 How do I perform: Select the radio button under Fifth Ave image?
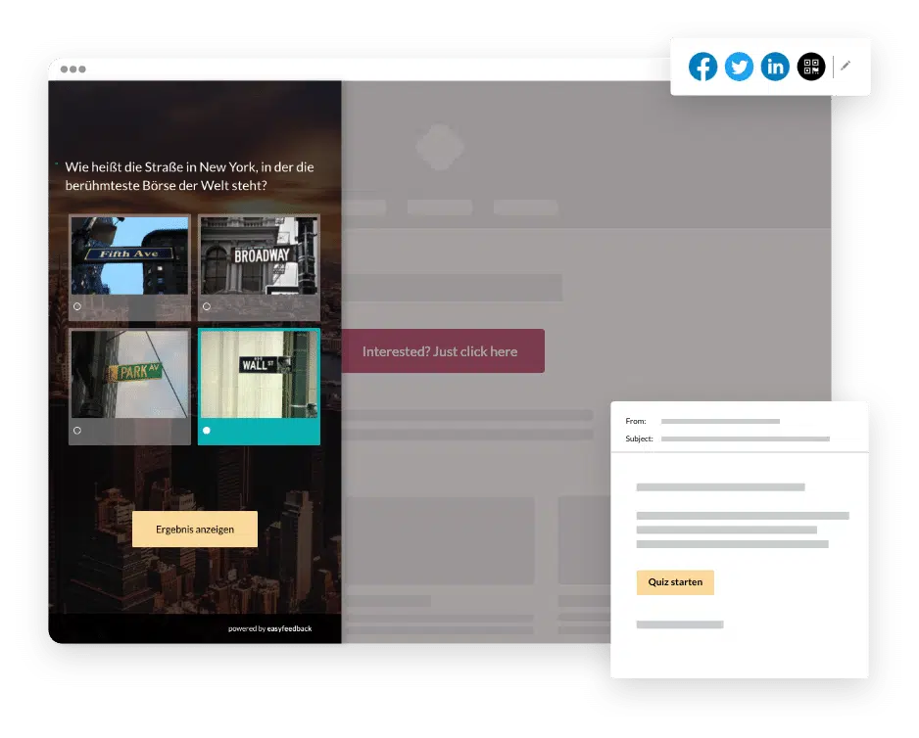[77, 306]
